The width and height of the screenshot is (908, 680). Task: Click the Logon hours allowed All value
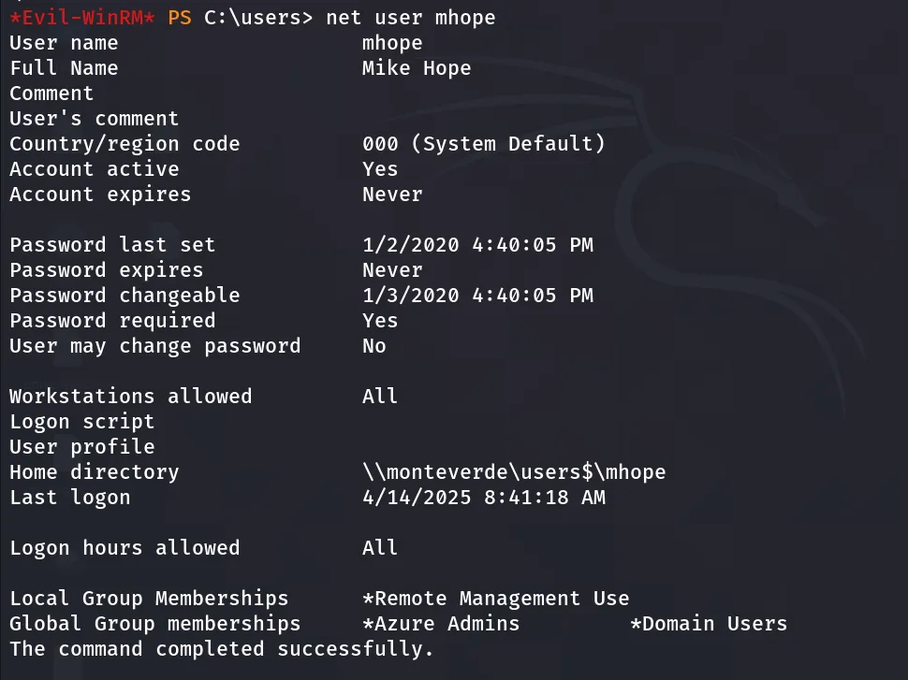[380, 548]
